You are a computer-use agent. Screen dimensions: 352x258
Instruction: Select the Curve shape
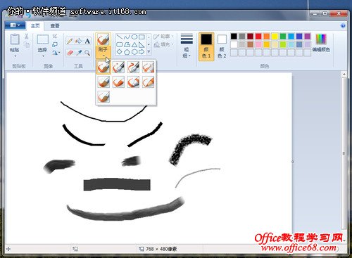[x=127, y=37]
